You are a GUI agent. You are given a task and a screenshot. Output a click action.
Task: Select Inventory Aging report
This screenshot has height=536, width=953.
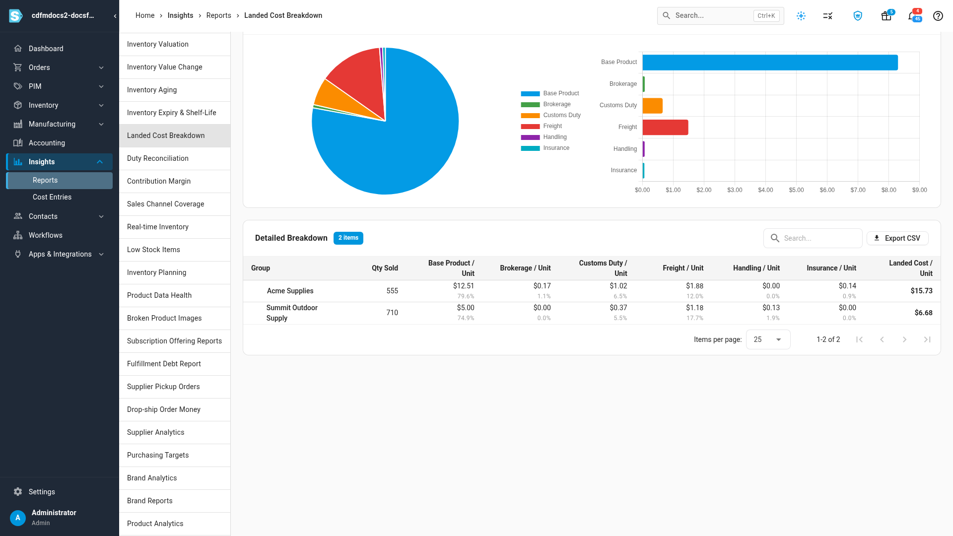coord(175,90)
